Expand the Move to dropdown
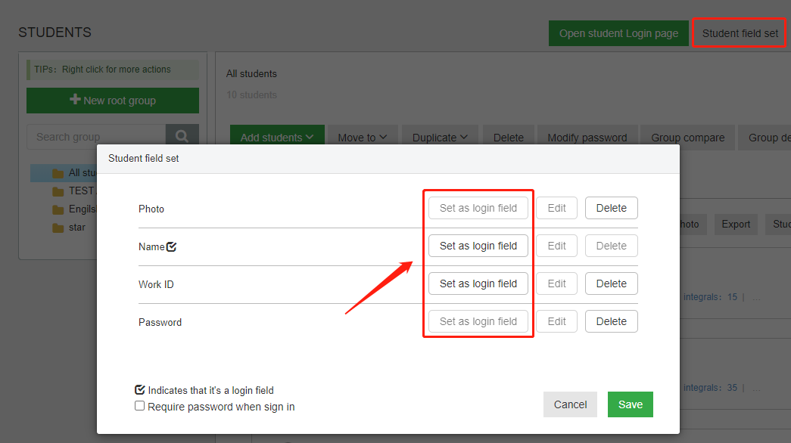791x443 pixels. point(362,138)
